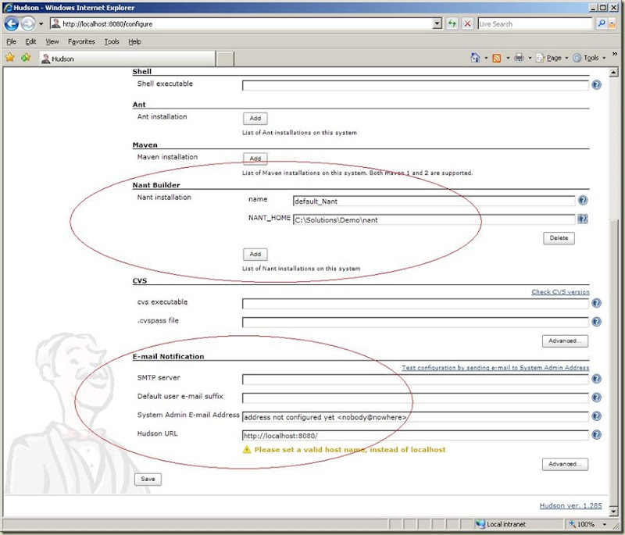Screen dimensions: 625x535
Task: Click the vertical scrollbar up arrow
Action: pos(613,72)
